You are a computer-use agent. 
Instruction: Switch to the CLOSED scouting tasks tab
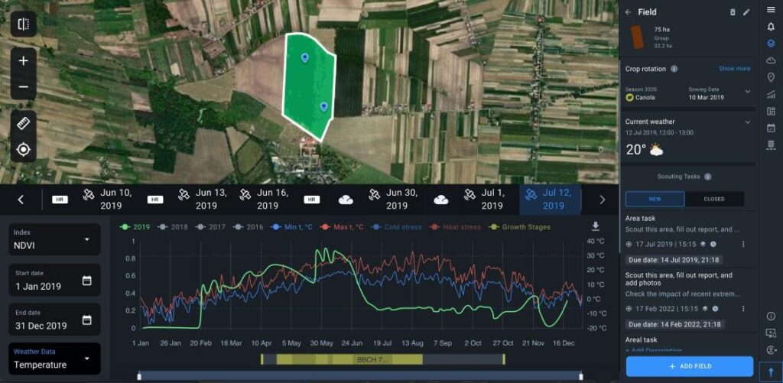tap(714, 199)
